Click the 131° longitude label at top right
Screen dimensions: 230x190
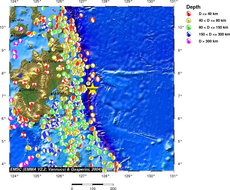[x=173, y=2]
